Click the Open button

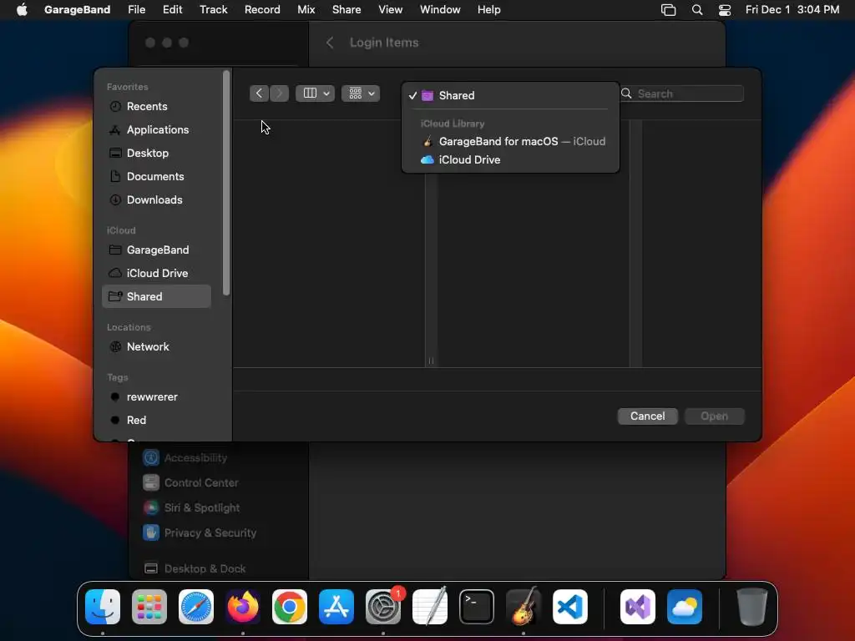(x=715, y=416)
